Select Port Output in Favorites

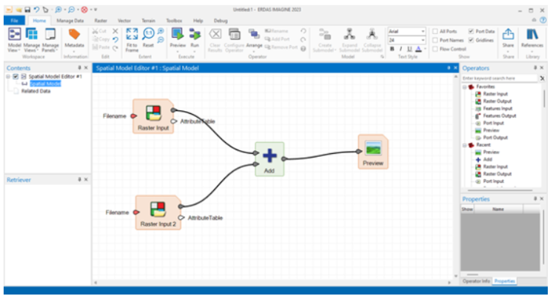point(495,138)
